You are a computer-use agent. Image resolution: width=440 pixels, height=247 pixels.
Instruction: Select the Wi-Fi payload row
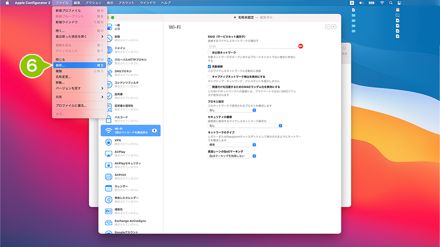pyautogui.click(x=131, y=130)
